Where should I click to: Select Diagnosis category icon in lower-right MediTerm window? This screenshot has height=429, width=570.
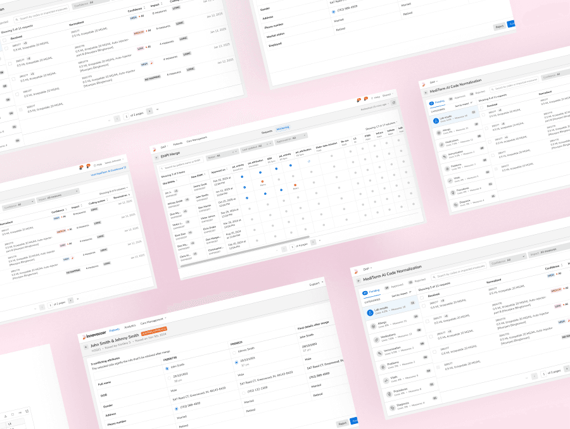392,408
